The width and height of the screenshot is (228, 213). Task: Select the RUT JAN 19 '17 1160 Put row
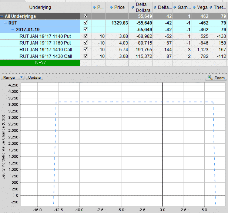click(45, 43)
